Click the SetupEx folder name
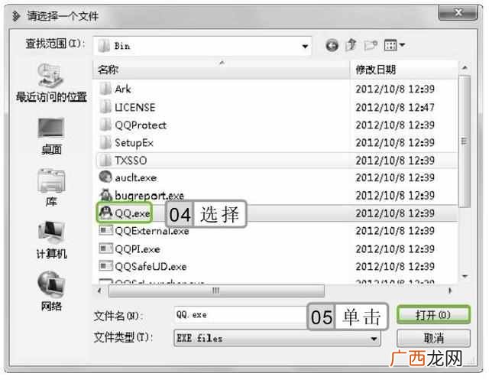 point(134,143)
